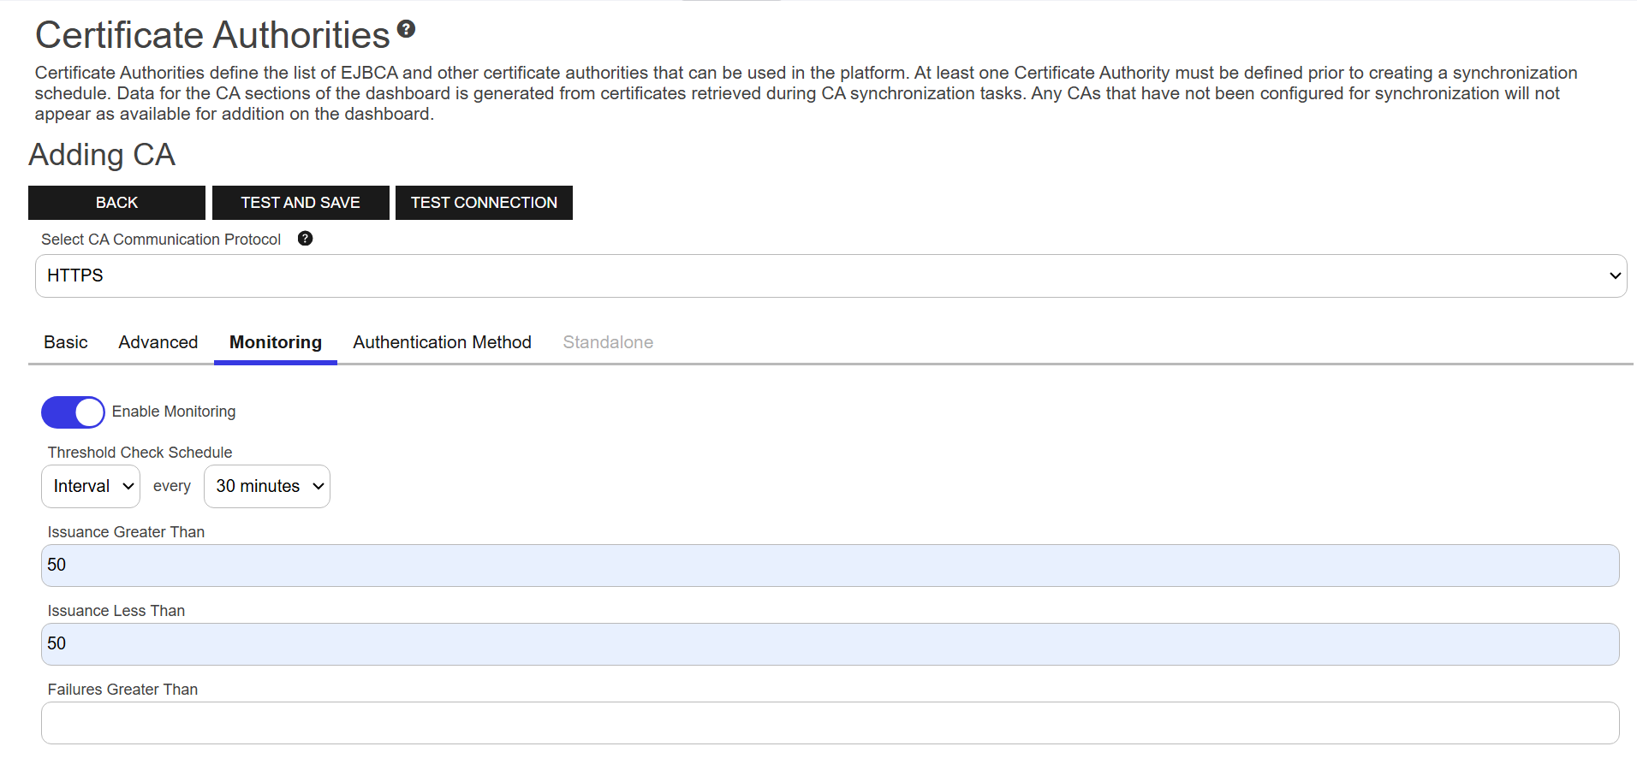The image size is (1637, 782).
Task: Click the Failures Greater Than field
Action: click(830, 723)
